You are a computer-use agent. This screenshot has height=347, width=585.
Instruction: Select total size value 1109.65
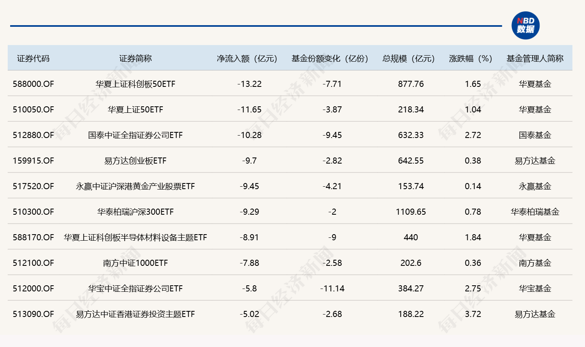click(x=411, y=212)
